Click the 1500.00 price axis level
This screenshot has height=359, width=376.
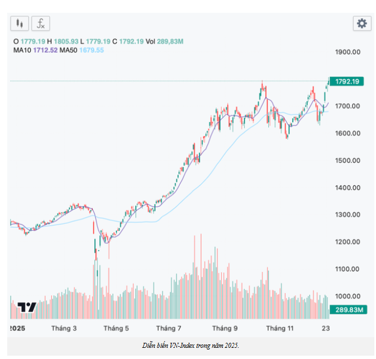pos(347,160)
